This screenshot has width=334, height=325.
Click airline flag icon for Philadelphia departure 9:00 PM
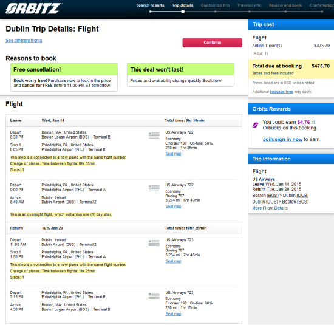[x=154, y=188]
